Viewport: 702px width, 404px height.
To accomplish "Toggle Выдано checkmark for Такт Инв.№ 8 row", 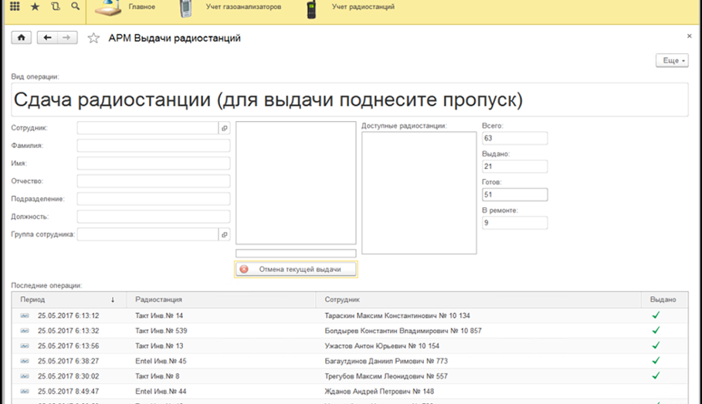I will 656,375.
